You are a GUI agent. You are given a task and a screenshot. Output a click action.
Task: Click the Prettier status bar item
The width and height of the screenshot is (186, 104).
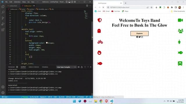point(81,97)
